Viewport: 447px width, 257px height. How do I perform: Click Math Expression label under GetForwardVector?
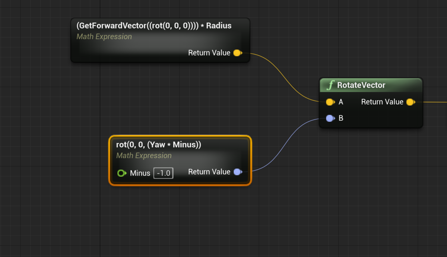click(x=104, y=36)
